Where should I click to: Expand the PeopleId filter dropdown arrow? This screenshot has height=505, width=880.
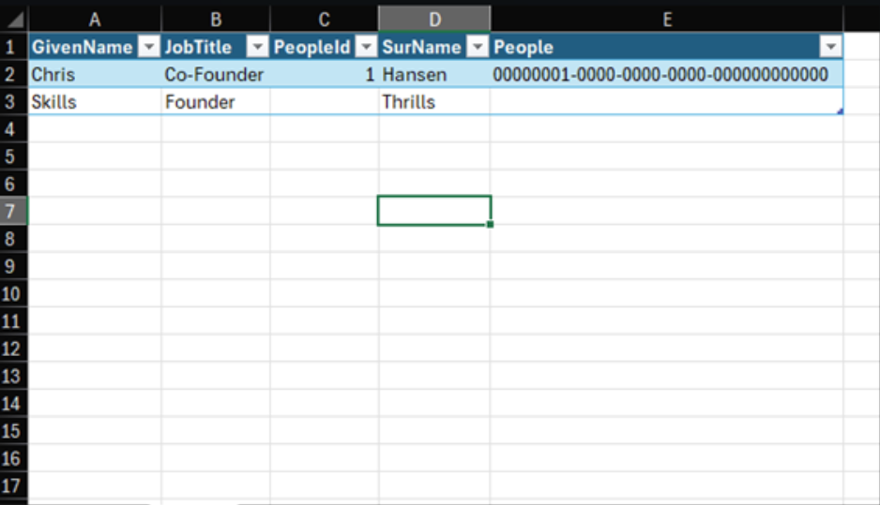point(366,48)
